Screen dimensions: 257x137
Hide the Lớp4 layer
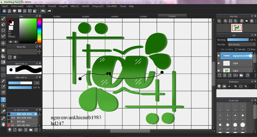click(219, 63)
